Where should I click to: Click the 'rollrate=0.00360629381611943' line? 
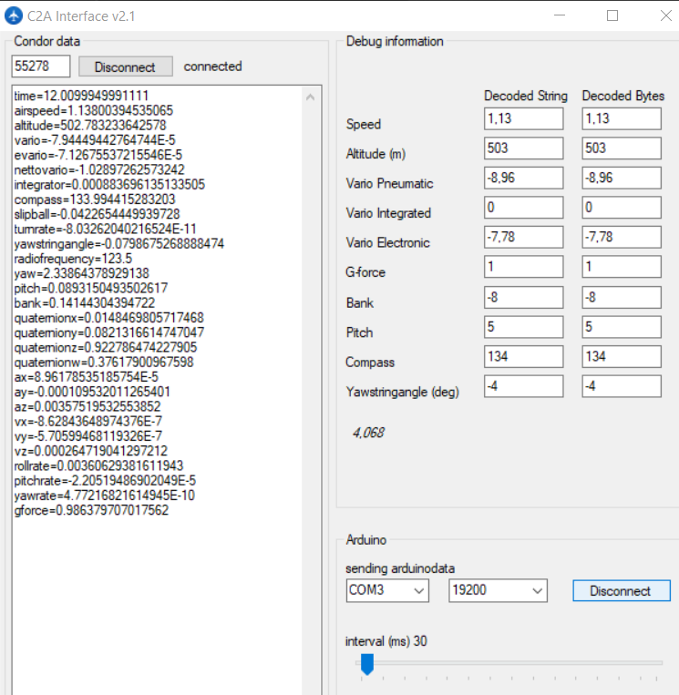(x=98, y=465)
